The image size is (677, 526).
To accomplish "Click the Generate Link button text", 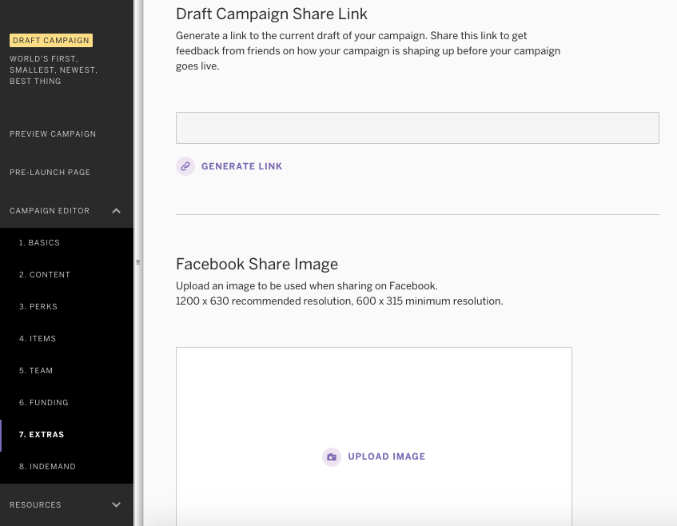I will point(241,166).
